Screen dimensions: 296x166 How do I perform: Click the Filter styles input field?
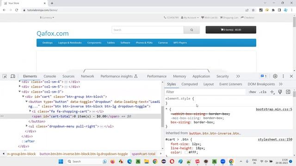tap(205, 92)
